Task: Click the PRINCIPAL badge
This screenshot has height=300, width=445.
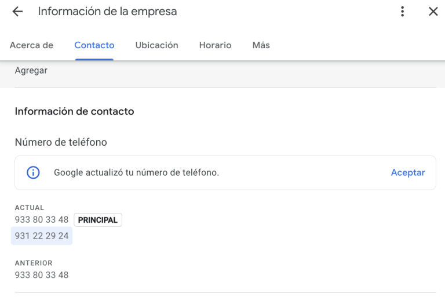Action: pyautogui.click(x=98, y=220)
